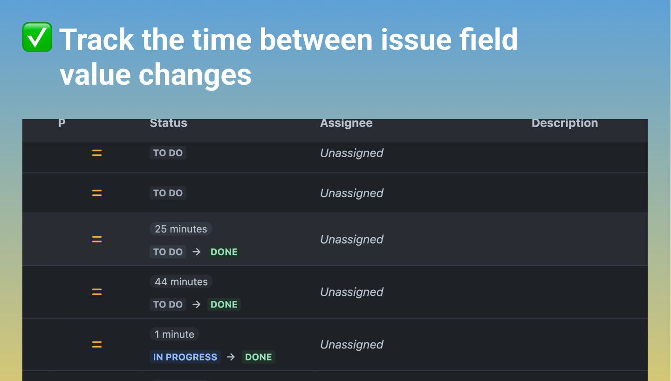Viewport: 671px width, 381px height.
Task: Click the arrow after the IN PROGRESS status
Action: (231, 357)
